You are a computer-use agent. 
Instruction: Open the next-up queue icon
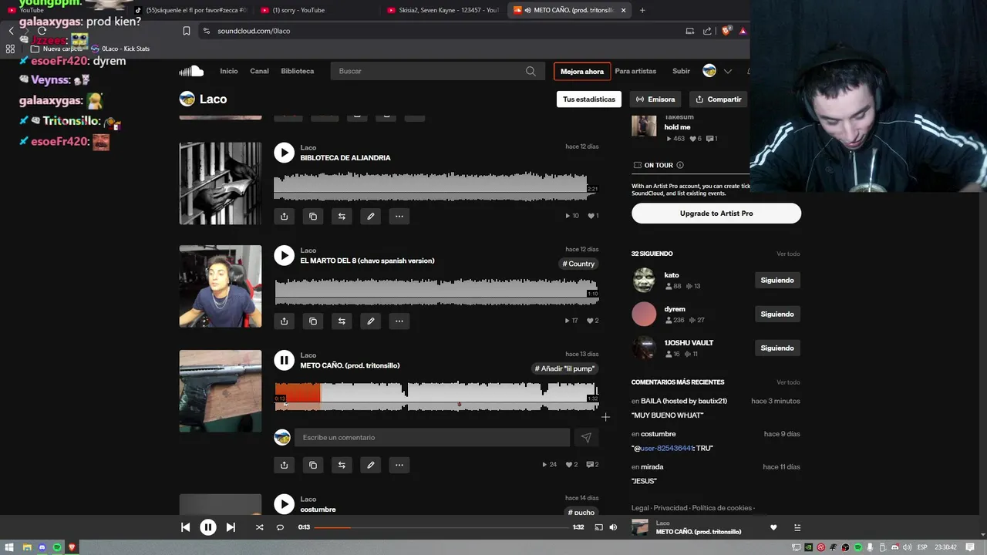coord(797,527)
